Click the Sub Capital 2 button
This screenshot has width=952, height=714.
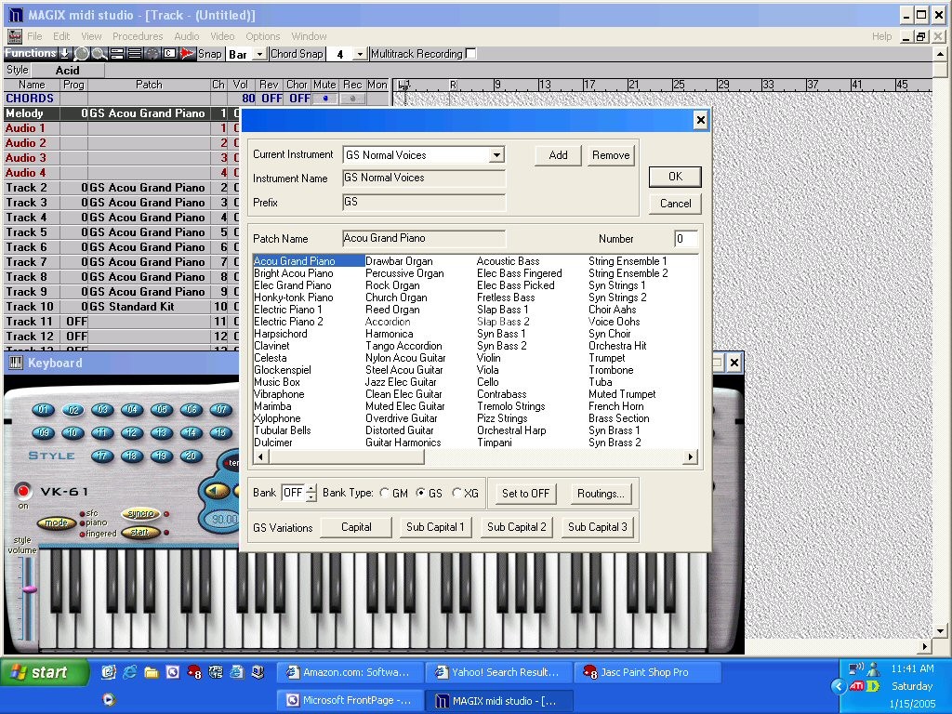[x=517, y=527]
